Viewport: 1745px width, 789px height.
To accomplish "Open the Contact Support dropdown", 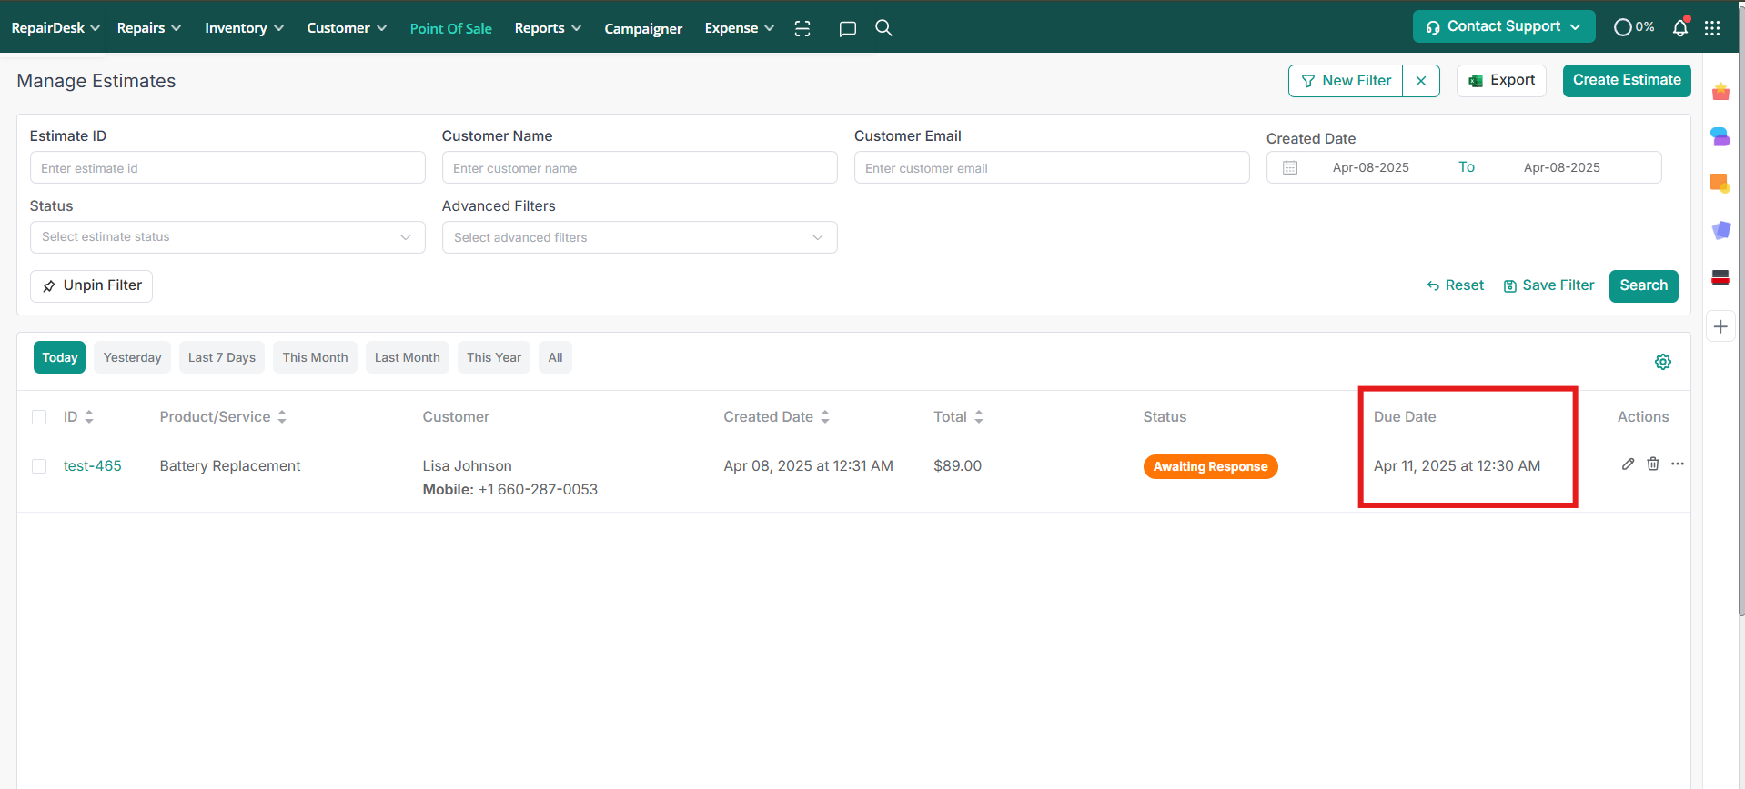I will 1504,26.
